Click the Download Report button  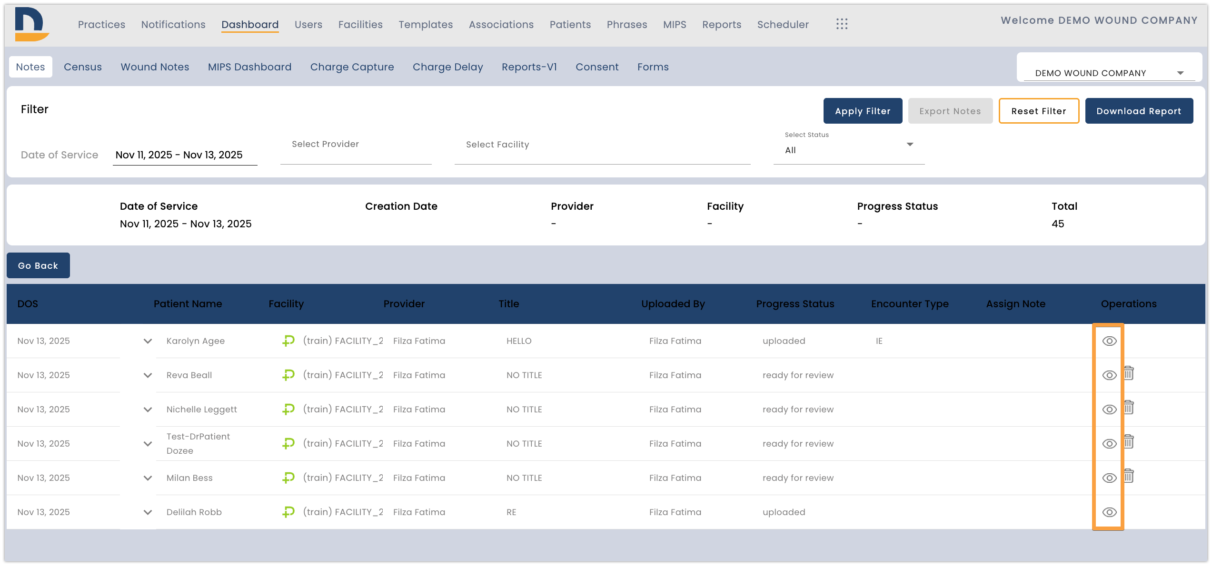click(x=1139, y=111)
